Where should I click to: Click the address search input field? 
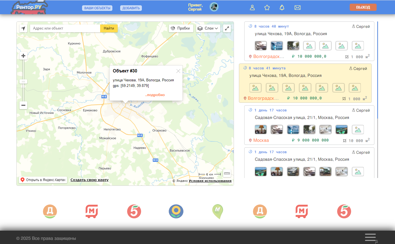click(65, 28)
